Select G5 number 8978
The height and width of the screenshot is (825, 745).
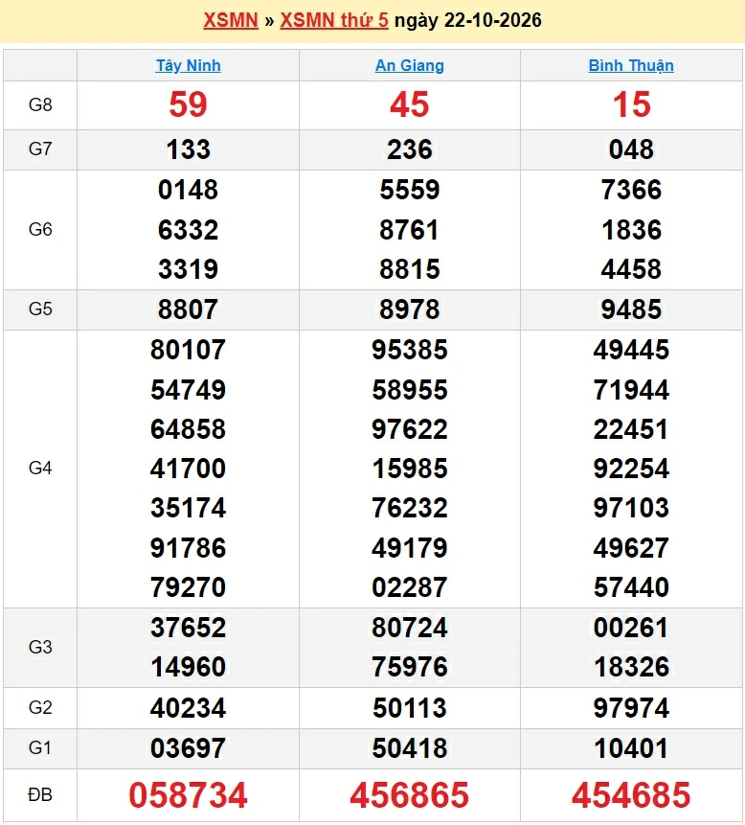410,309
